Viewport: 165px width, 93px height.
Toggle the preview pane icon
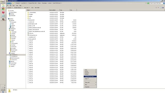pos(161,7)
